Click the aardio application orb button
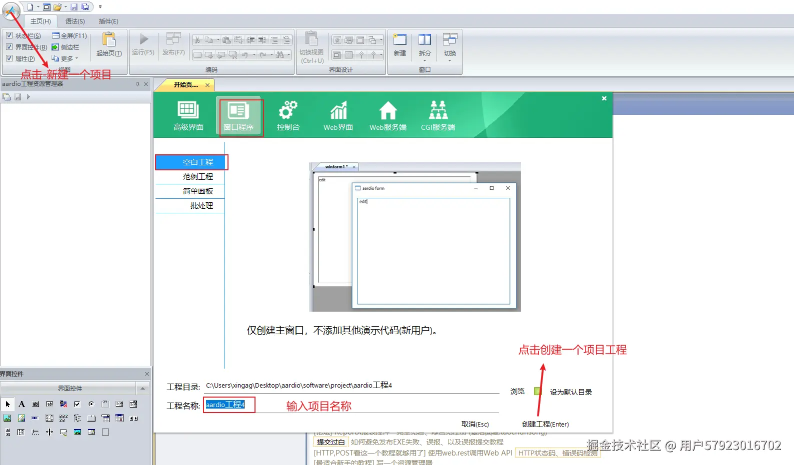The image size is (794, 465). 11,11
